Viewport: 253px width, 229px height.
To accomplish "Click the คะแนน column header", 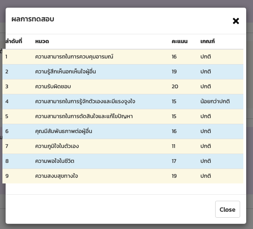I will pyautogui.click(x=179, y=42).
